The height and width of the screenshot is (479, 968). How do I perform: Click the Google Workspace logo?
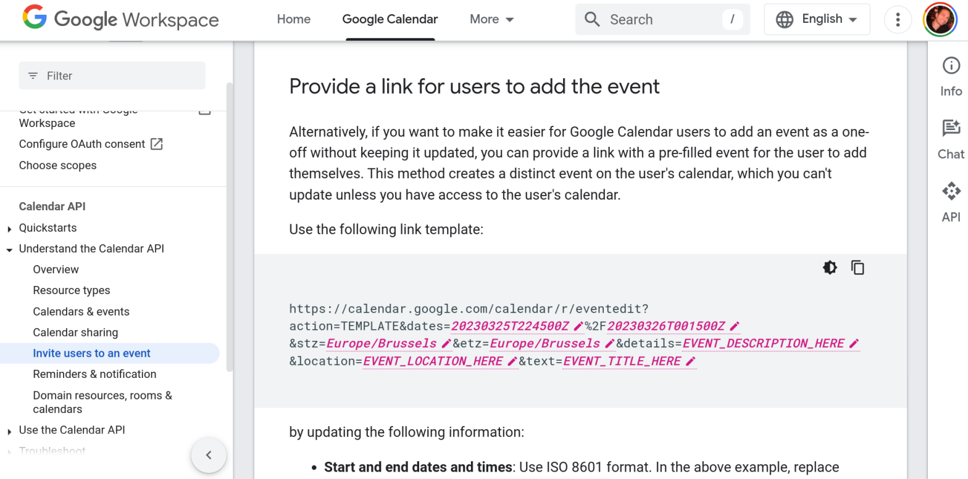(121, 19)
